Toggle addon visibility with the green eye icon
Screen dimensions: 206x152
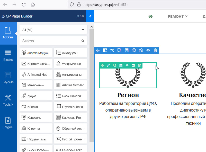click(x=127, y=65)
